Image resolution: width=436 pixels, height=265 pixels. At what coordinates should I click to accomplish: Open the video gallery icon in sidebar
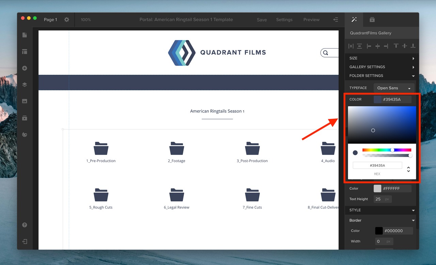click(x=25, y=118)
